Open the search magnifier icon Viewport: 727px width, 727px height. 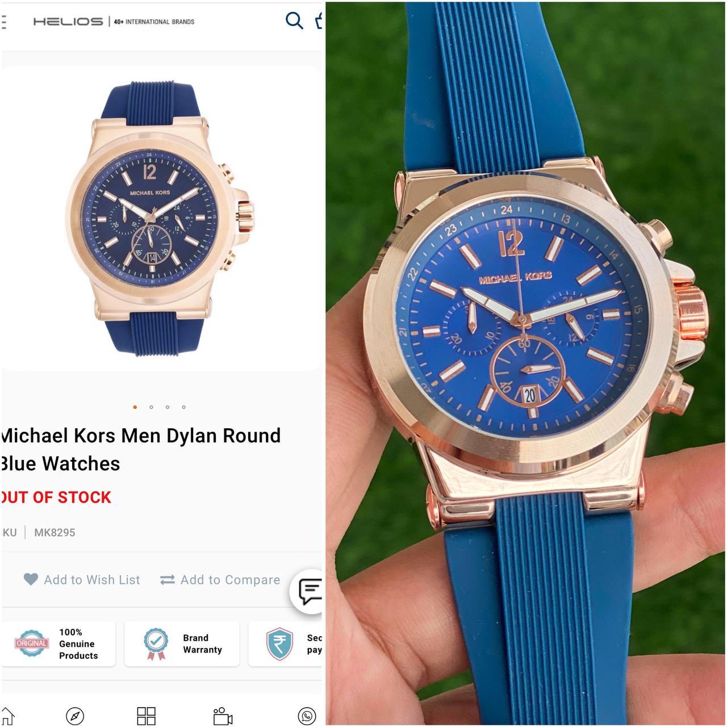tap(294, 20)
